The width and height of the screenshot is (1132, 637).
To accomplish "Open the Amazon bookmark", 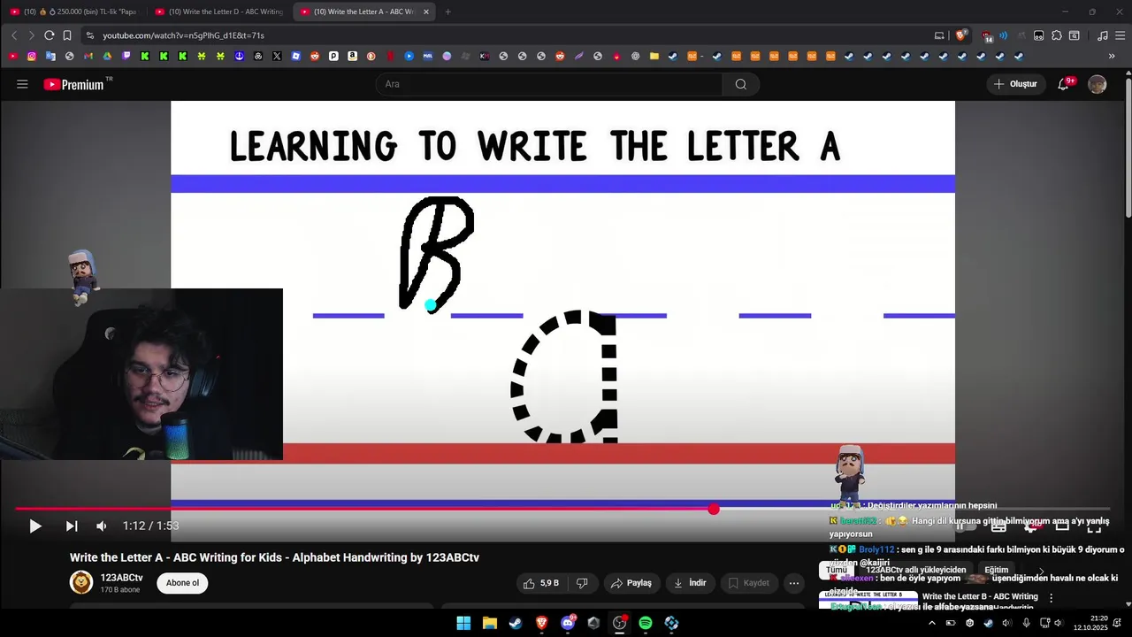I will 352,56.
